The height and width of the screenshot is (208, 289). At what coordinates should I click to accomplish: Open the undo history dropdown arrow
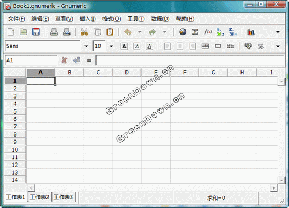tap(140, 32)
